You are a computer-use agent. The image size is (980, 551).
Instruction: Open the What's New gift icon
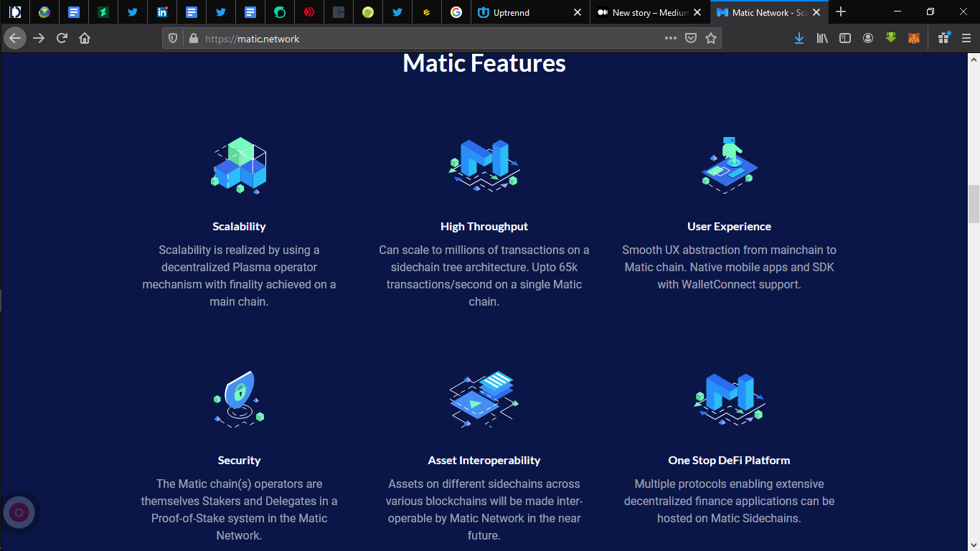click(943, 38)
